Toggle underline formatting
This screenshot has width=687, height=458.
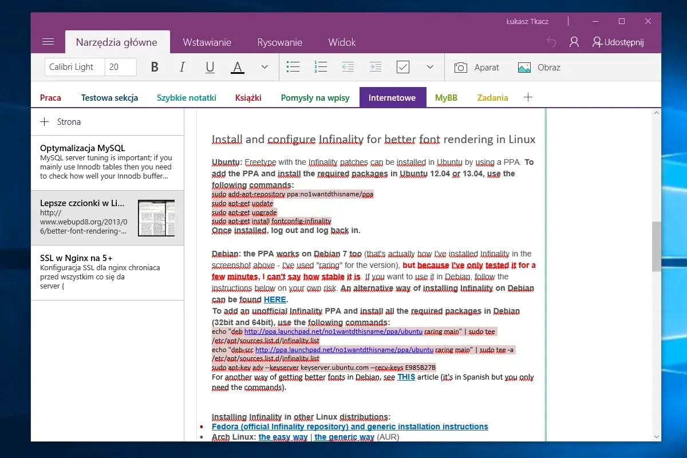210,67
